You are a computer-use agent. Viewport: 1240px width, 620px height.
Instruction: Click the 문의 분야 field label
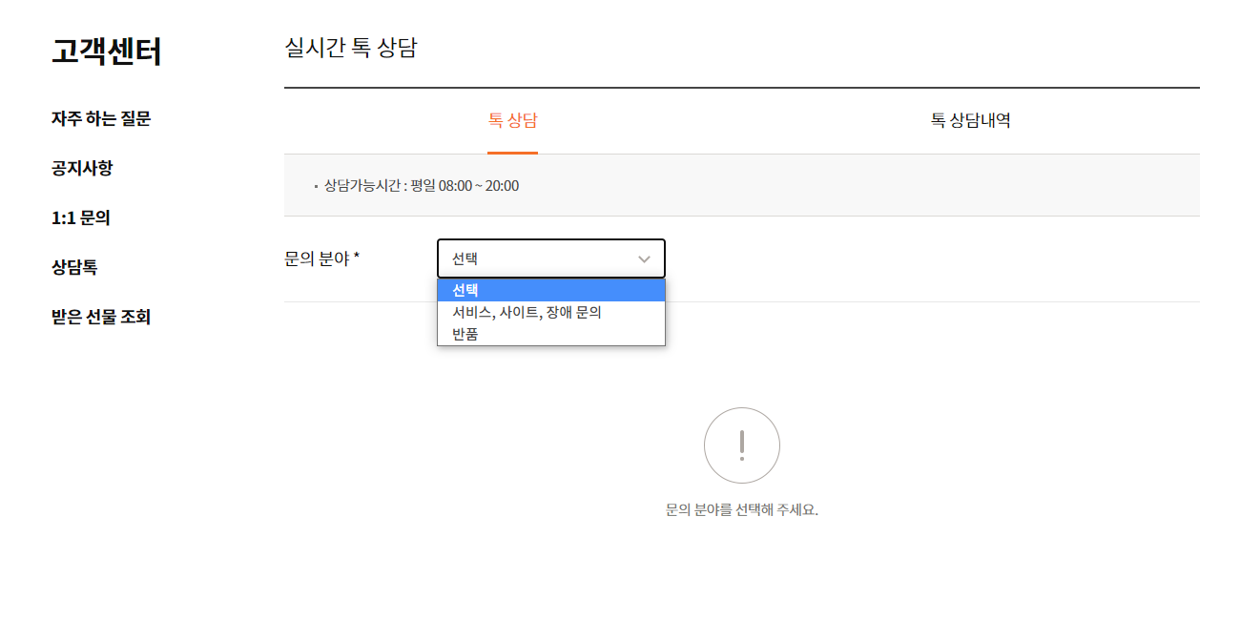tap(317, 258)
